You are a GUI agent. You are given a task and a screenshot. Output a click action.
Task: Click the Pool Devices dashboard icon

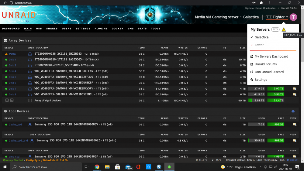[293, 111]
